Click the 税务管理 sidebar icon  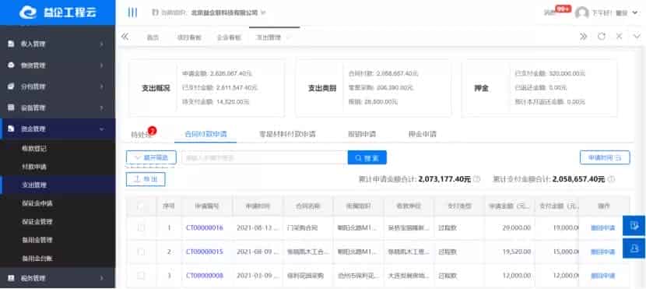click(x=12, y=278)
